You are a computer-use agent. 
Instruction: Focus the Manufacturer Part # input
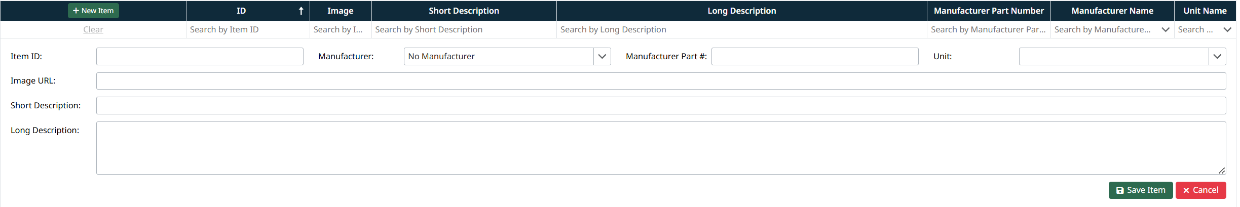(814, 56)
